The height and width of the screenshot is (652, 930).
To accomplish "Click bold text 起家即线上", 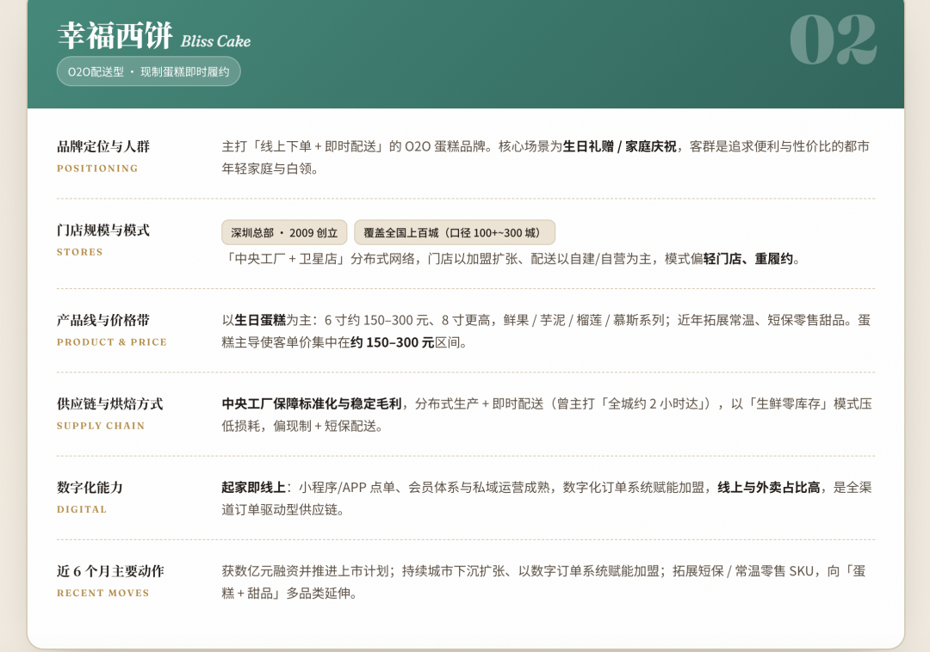I will tap(254, 488).
